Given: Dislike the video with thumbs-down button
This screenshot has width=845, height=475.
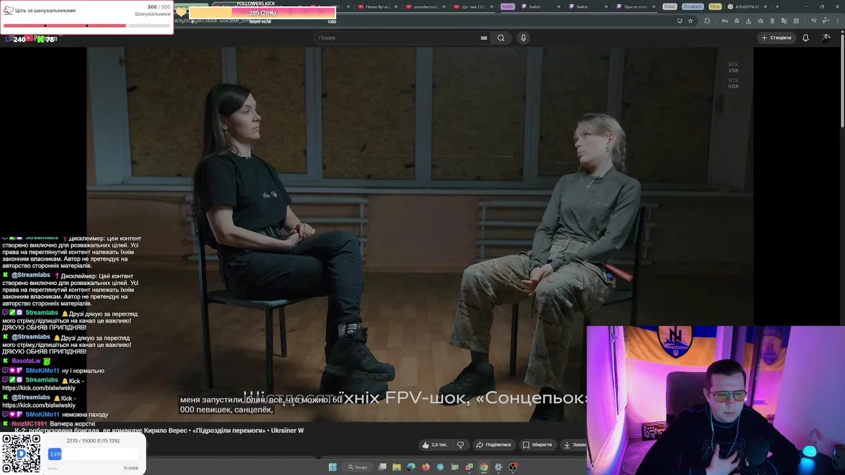Looking at the screenshot, I should (461, 445).
